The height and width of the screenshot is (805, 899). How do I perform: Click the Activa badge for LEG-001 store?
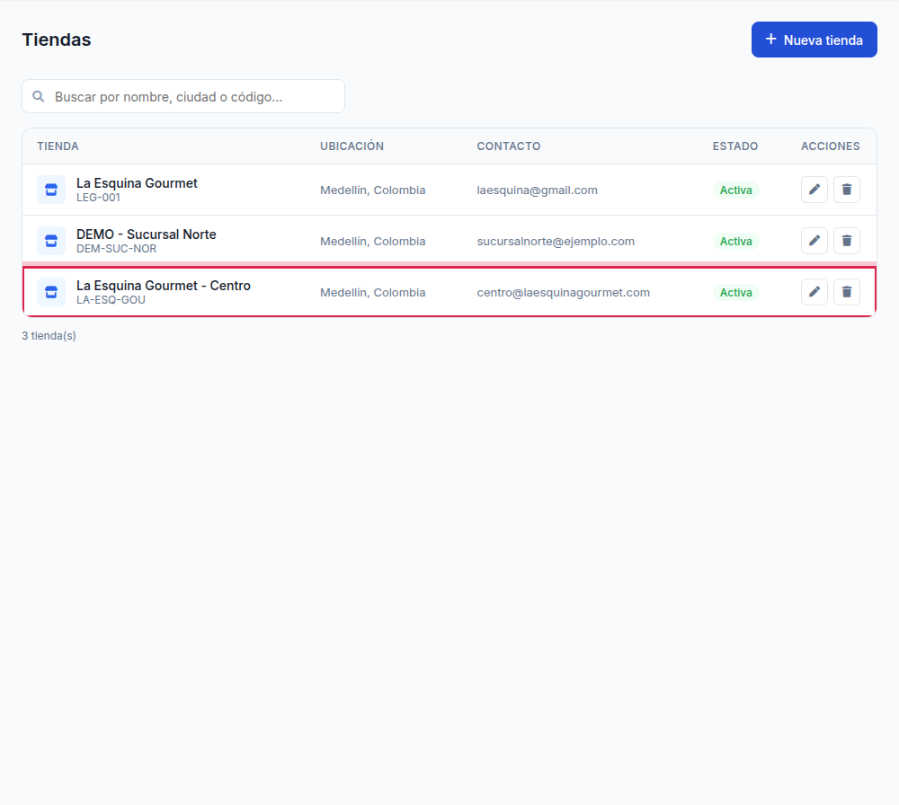(x=735, y=190)
